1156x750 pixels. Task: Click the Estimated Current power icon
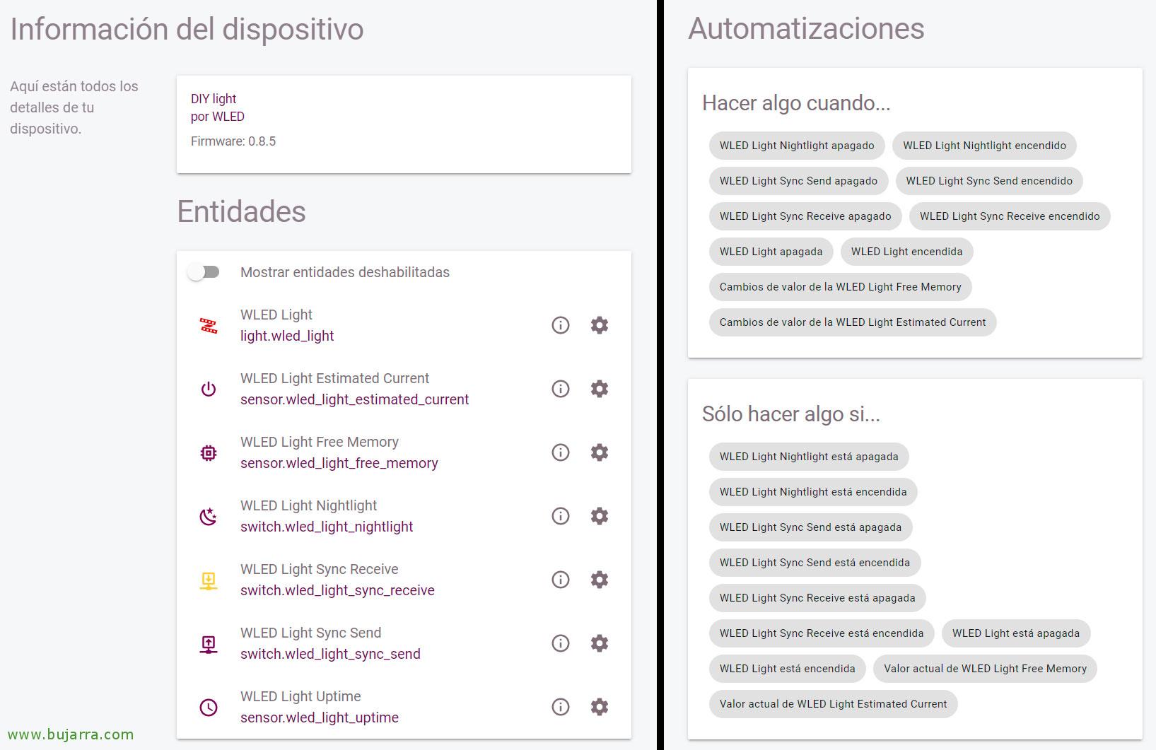[x=209, y=389]
